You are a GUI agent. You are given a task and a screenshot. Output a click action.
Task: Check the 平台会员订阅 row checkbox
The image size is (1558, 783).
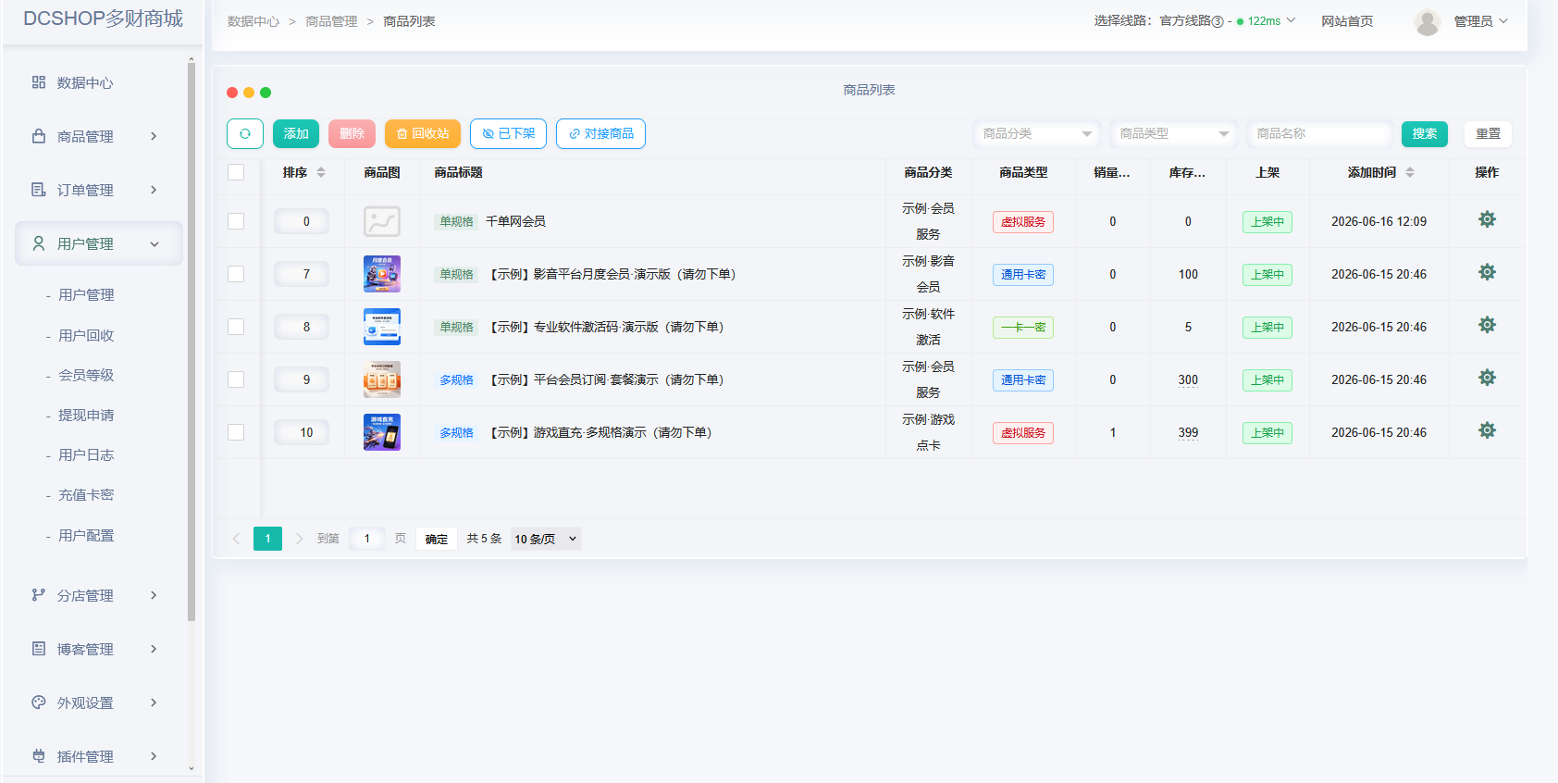236,379
